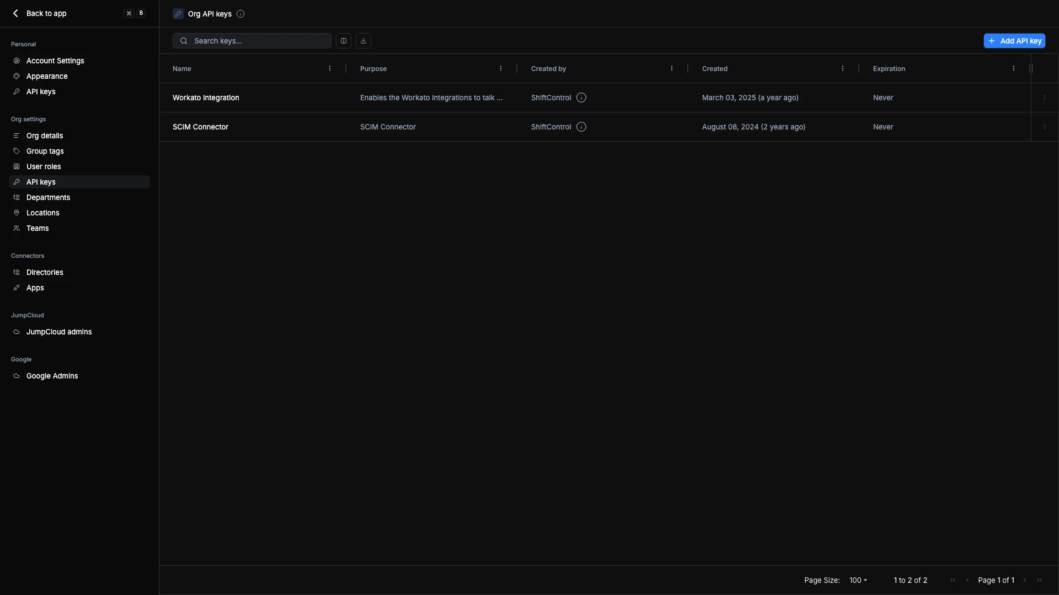Click info icon next to ShiftControl in SCIM row
Viewport: 1059px width, 595px height.
point(581,127)
